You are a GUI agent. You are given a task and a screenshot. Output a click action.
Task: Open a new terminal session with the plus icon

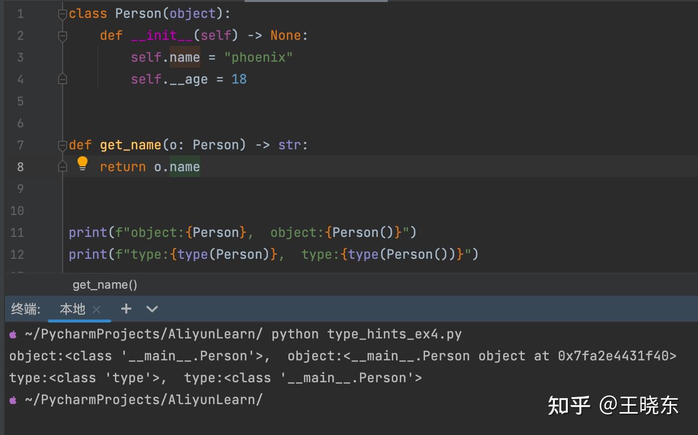click(x=126, y=309)
